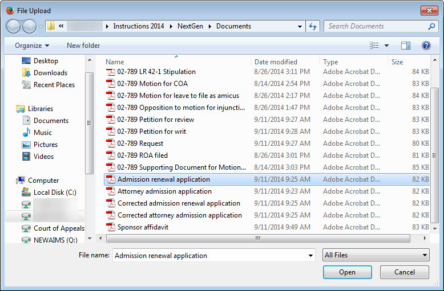The height and width of the screenshot is (291, 444).
Task: Select the Attorney admission application file
Action: pyautogui.click(x=164, y=191)
